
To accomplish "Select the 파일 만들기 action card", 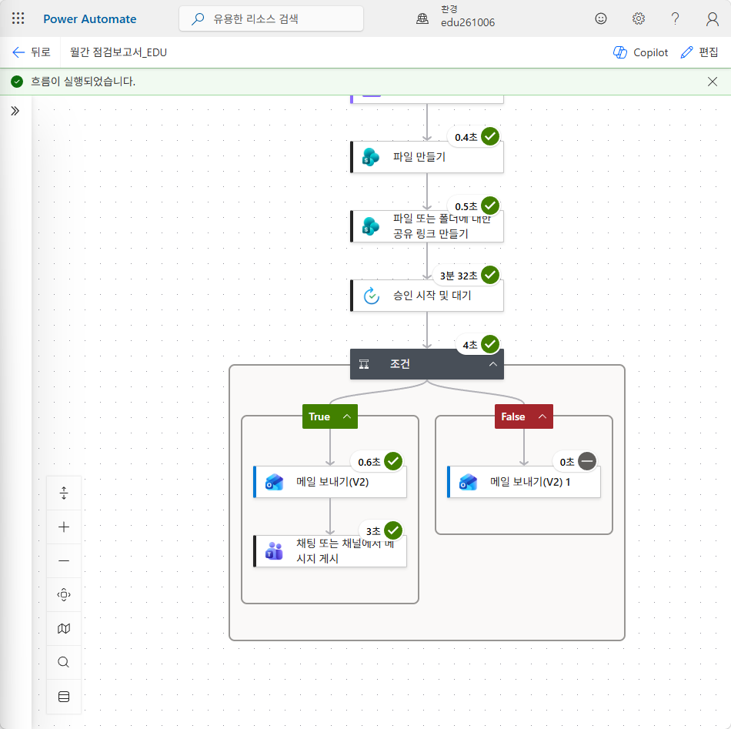I will pyautogui.click(x=427, y=157).
